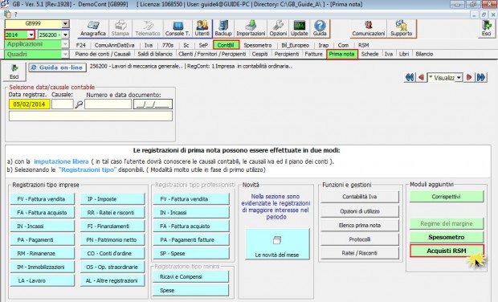Click Ricavi e Compensi button
498x302 pixels.
tap(191, 276)
